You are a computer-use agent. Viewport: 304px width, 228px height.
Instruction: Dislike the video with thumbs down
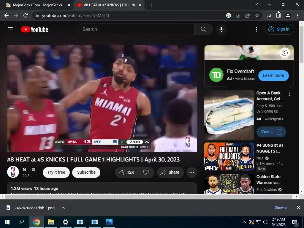pos(146,172)
